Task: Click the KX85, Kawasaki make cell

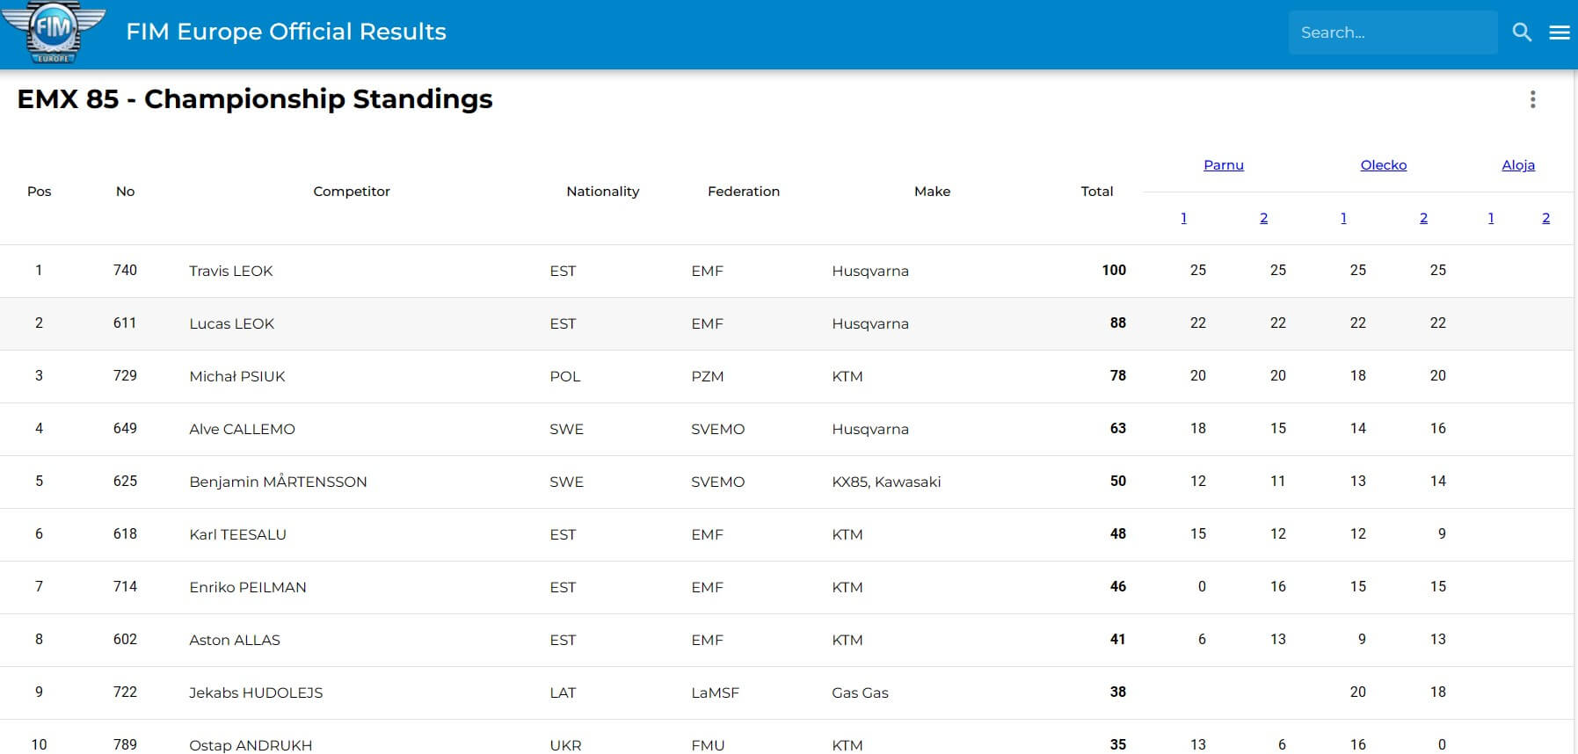Action: point(886,482)
